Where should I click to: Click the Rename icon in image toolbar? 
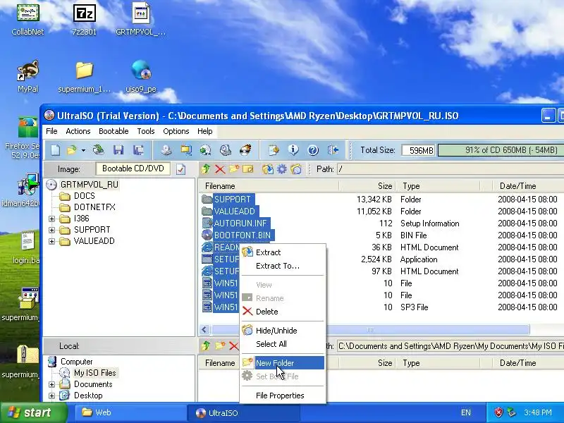click(x=248, y=169)
